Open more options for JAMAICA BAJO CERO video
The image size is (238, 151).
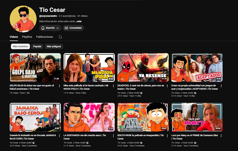tap(59, 136)
